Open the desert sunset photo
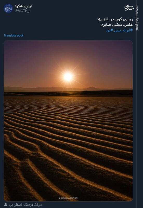 68,121
